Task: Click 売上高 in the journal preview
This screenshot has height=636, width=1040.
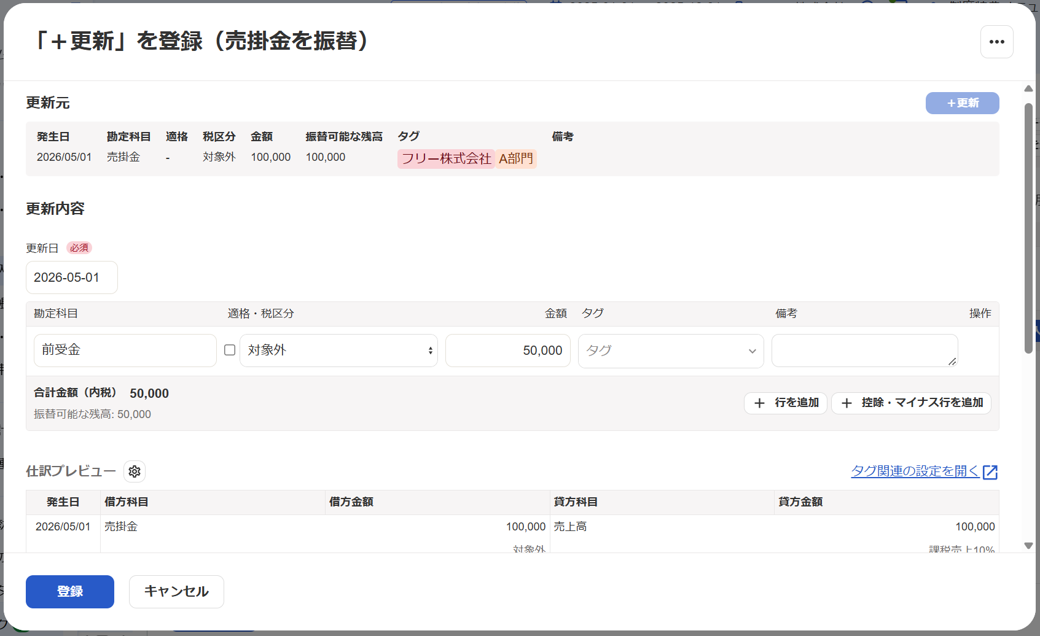Action: point(570,527)
